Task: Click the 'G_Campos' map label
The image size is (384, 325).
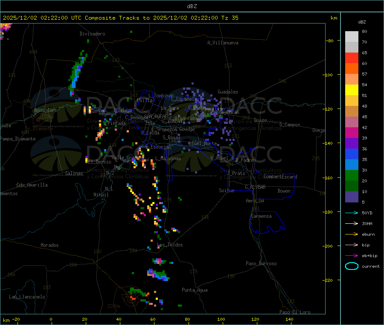Action: (x=290, y=125)
